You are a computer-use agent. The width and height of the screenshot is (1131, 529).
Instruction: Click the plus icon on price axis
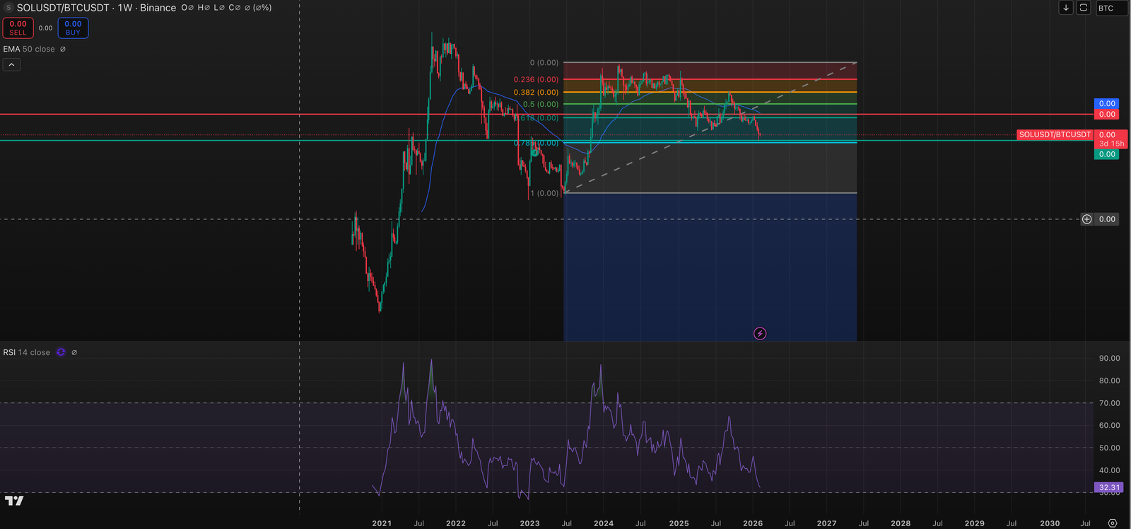1086,219
